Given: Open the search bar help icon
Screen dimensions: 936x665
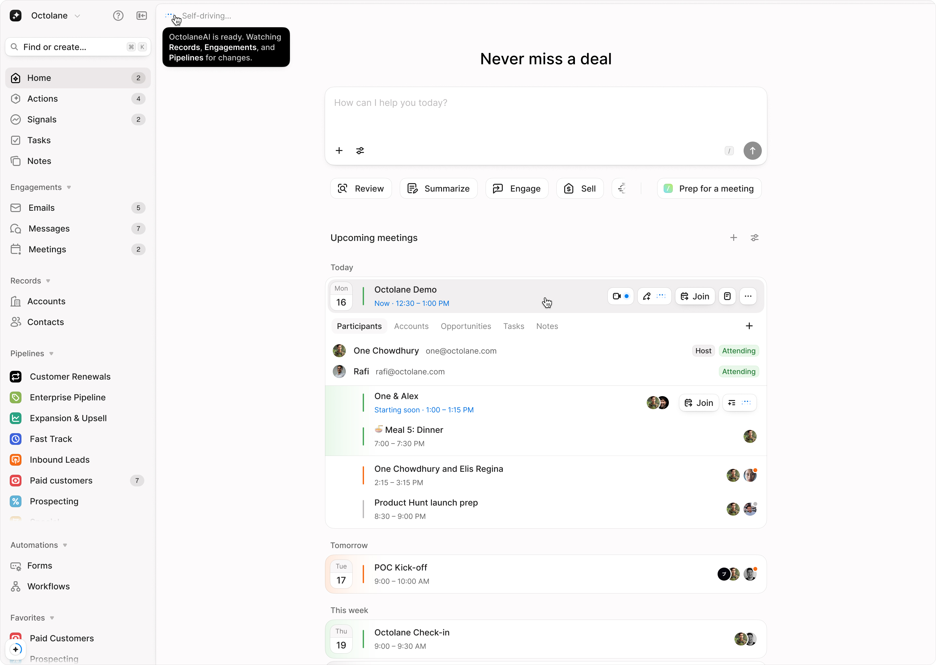Looking at the screenshot, I should [118, 16].
